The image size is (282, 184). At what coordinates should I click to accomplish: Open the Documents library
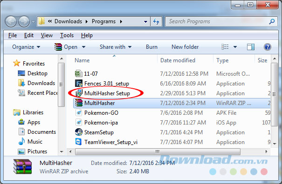(42, 132)
